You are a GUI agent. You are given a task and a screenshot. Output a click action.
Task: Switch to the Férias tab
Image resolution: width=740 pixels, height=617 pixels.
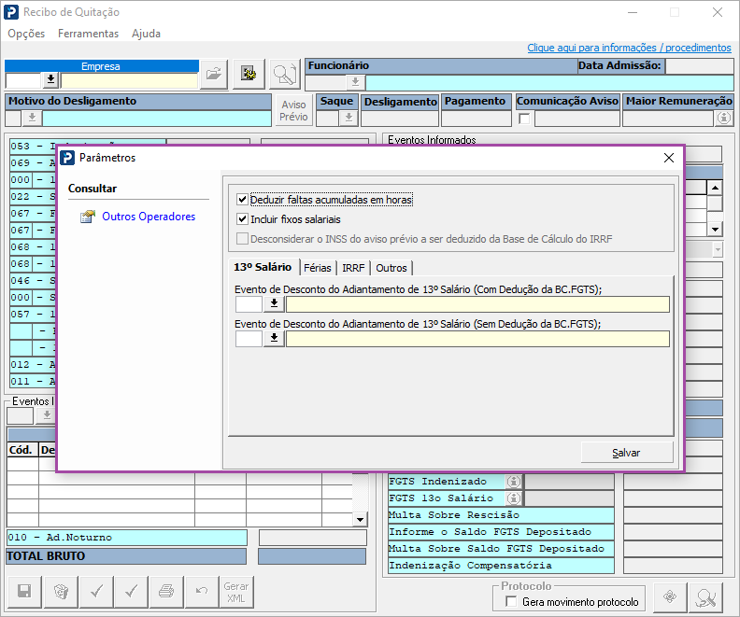coord(318,268)
